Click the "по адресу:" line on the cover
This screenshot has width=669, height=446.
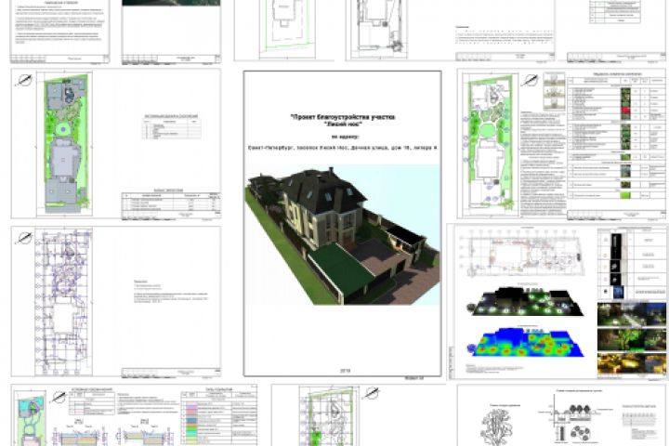pos(345,137)
